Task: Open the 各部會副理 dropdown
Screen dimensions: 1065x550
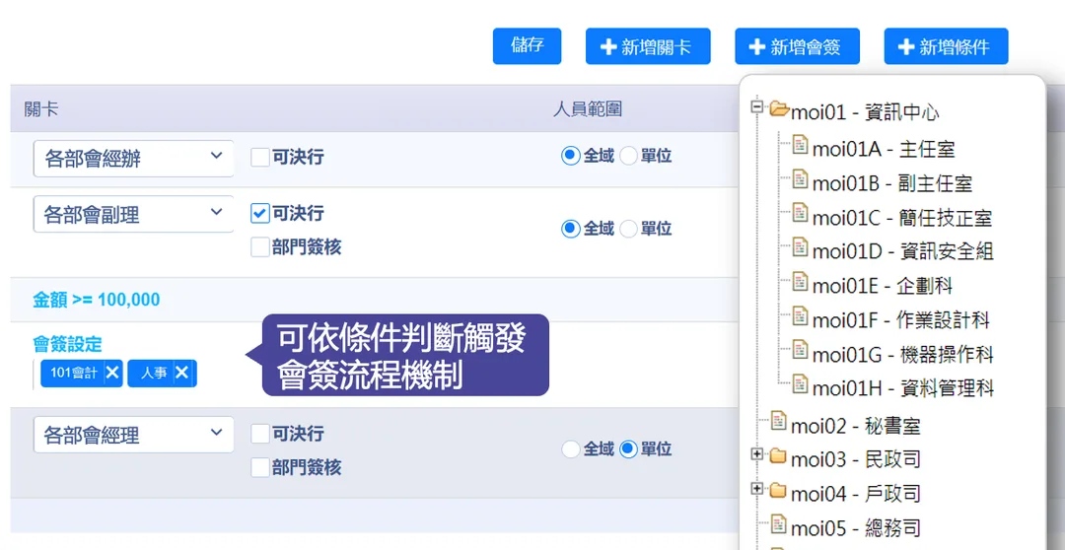Action: pos(134,215)
